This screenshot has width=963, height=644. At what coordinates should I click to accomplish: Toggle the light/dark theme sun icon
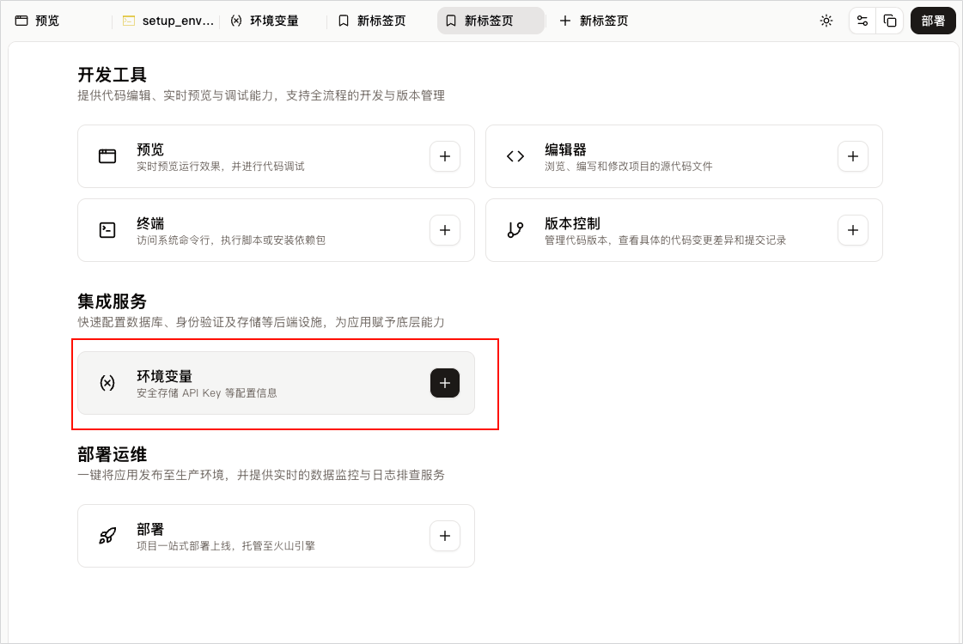pos(826,21)
